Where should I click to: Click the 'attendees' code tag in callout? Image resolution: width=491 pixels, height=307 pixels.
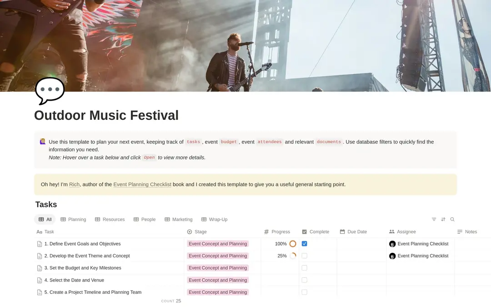pyautogui.click(x=269, y=142)
